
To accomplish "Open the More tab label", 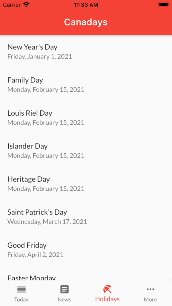I will (150, 299).
